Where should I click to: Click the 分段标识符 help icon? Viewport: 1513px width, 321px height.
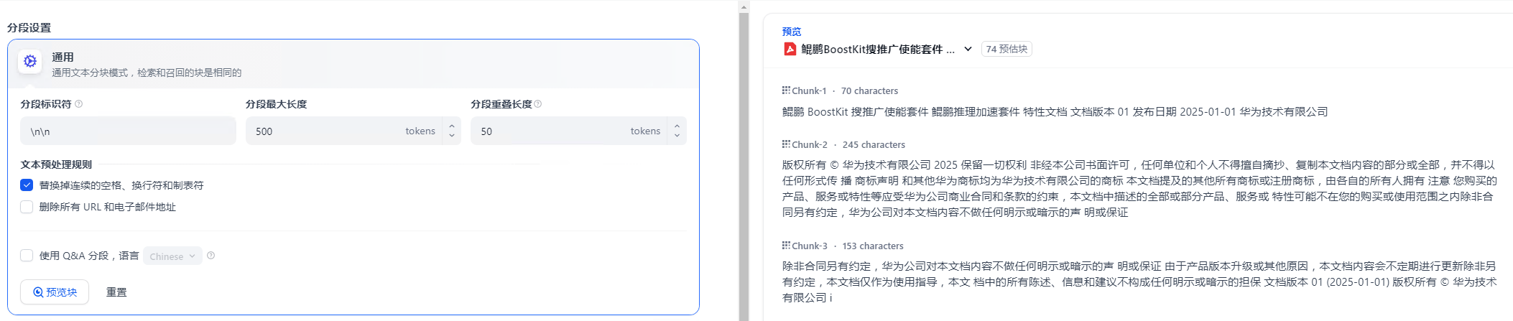[x=79, y=104]
